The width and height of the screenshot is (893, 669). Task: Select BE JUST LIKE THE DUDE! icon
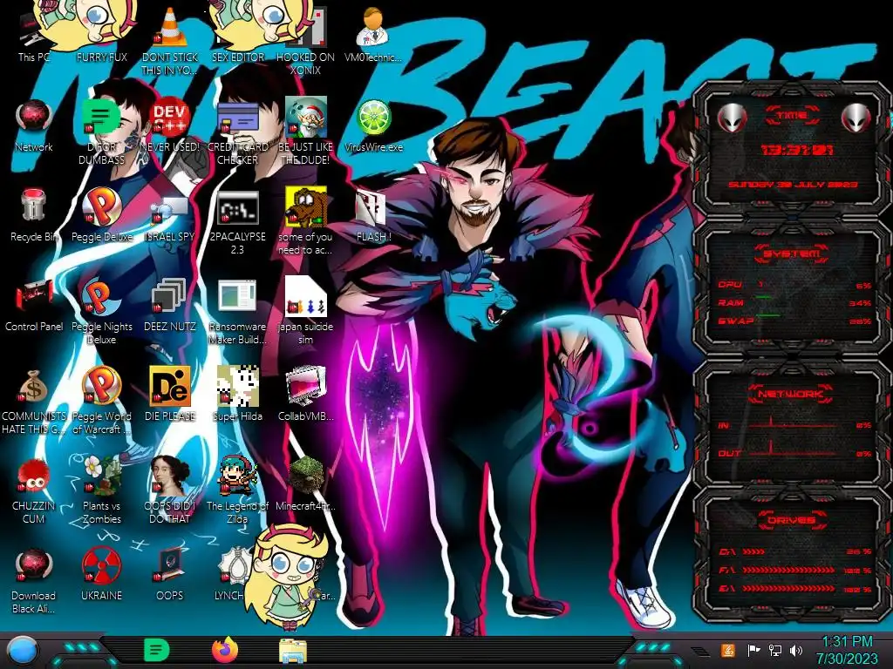[305, 132]
